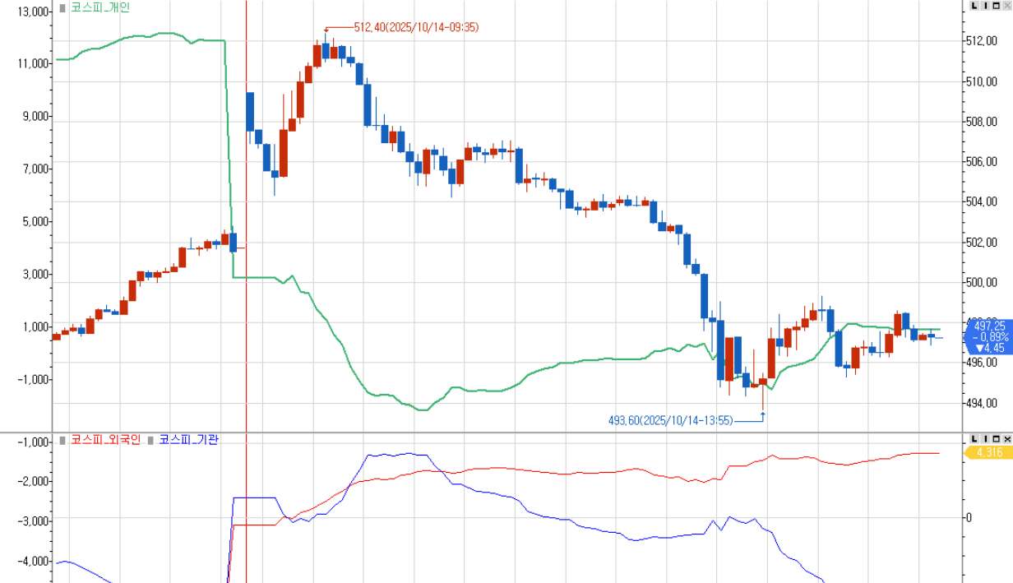The image size is (1013, 583).
Task: Click the 512.00 label on price axis
Action: click(982, 41)
